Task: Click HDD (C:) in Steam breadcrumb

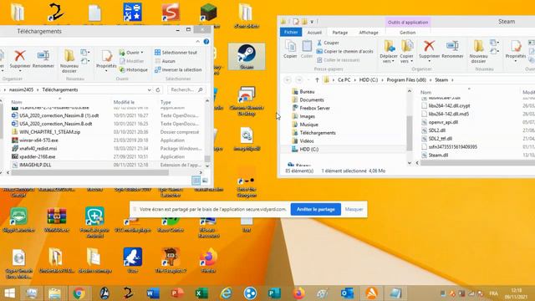Action: [x=369, y=80]
